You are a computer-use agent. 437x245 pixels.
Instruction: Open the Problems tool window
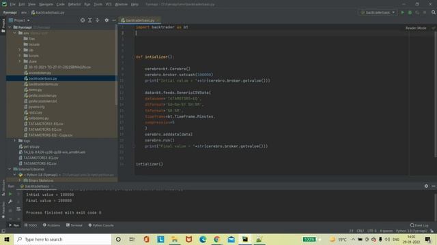tap(52, 225)
